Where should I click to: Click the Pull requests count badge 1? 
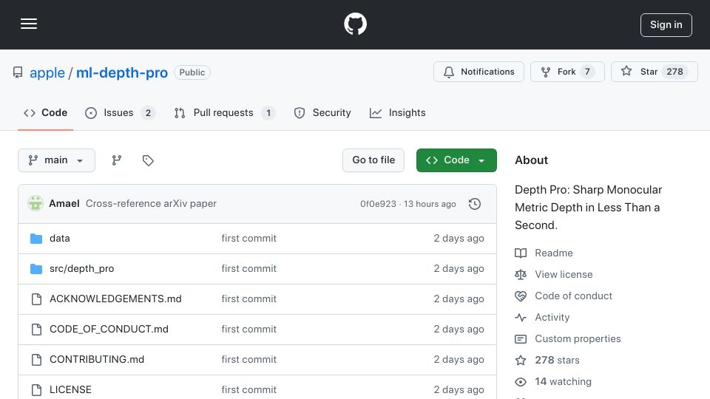[268, 112]
